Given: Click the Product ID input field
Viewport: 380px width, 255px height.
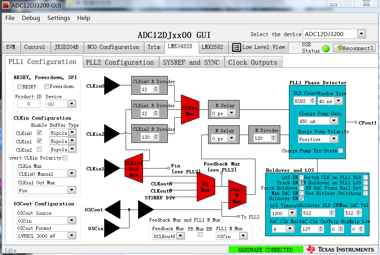Looking at the screenshot, I should pyautogui.click(x=29, y=104).
